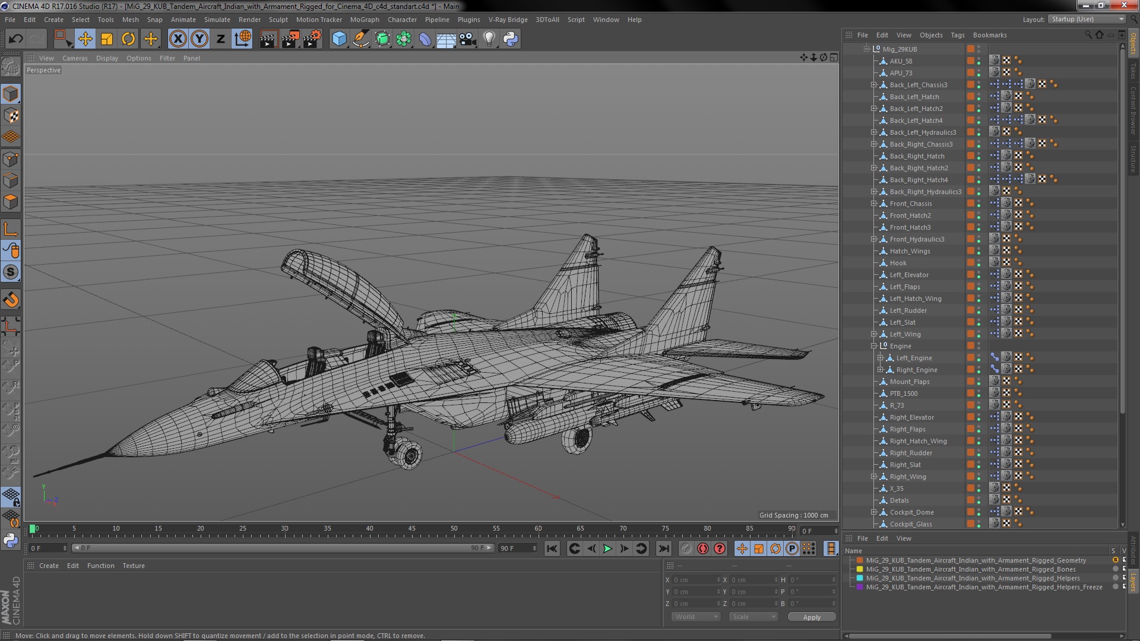Click the Apply button
Viewport: 1140px width, 641px height.
click(812, 617)
